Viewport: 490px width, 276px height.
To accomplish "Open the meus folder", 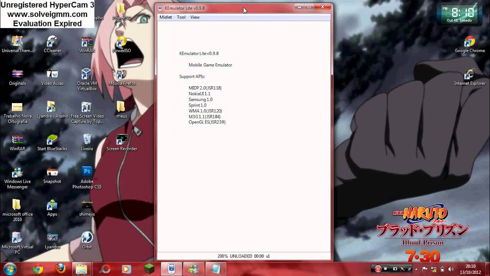I will (122, 110).
